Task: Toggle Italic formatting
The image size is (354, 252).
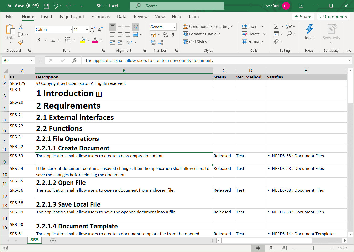Action: (x=46, y=40)
